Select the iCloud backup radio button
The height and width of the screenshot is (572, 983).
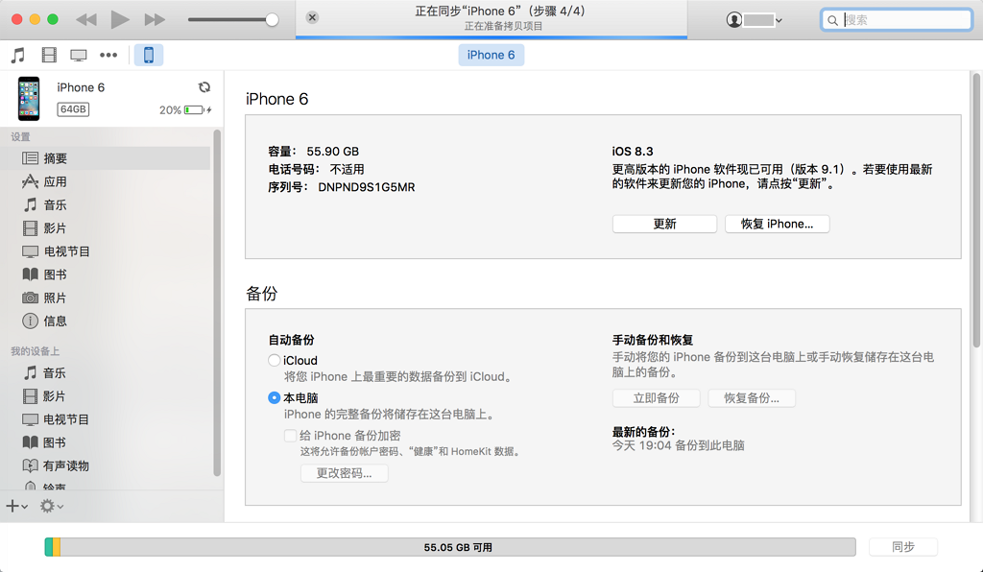(x=274, y=360)
